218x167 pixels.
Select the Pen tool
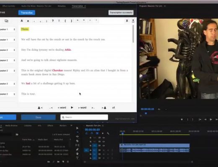77,149
